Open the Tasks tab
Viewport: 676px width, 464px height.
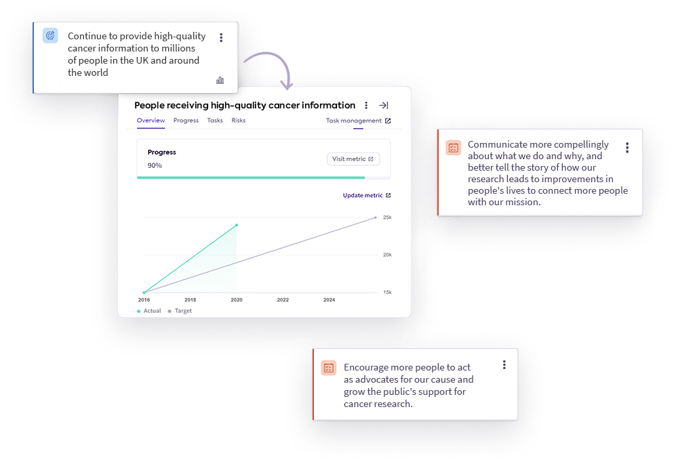215,121
